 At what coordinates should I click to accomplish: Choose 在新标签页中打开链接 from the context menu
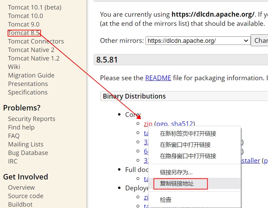[x=188, y=134]
